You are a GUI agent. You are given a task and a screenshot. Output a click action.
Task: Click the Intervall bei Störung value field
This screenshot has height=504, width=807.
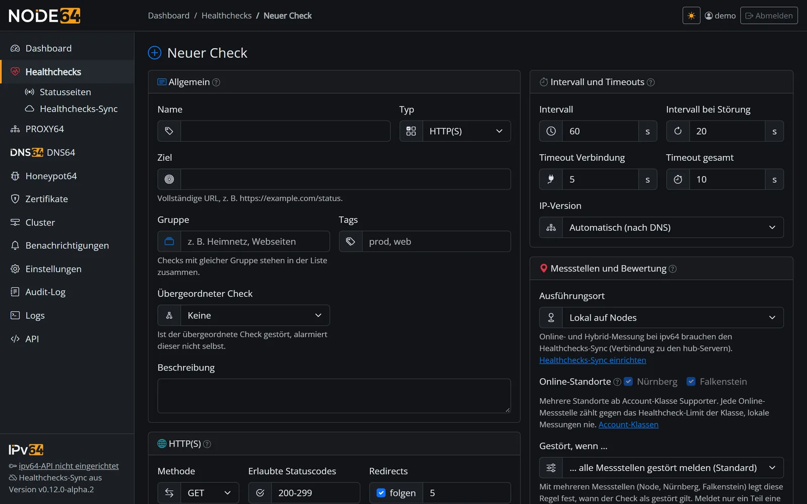pos(727,131)
